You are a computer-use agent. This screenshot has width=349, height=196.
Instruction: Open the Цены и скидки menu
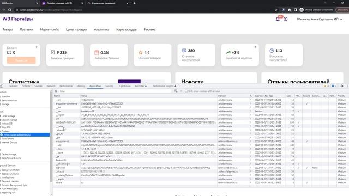[76, 29]
